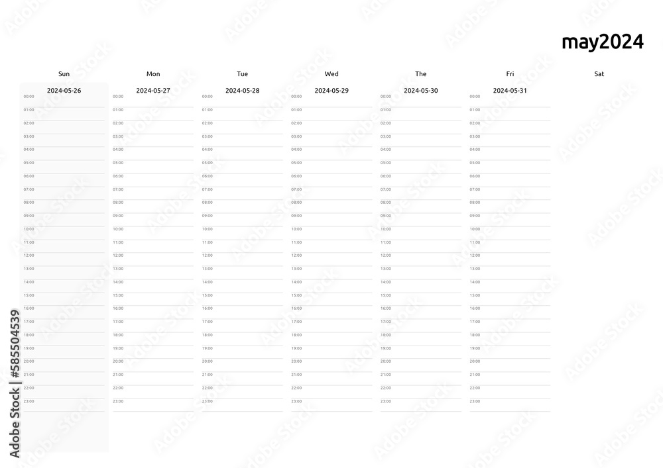
Task: Click the 18:00 slot on Thursday 2024-05-30
Action: pyautogui.click(x=421, y=339)
